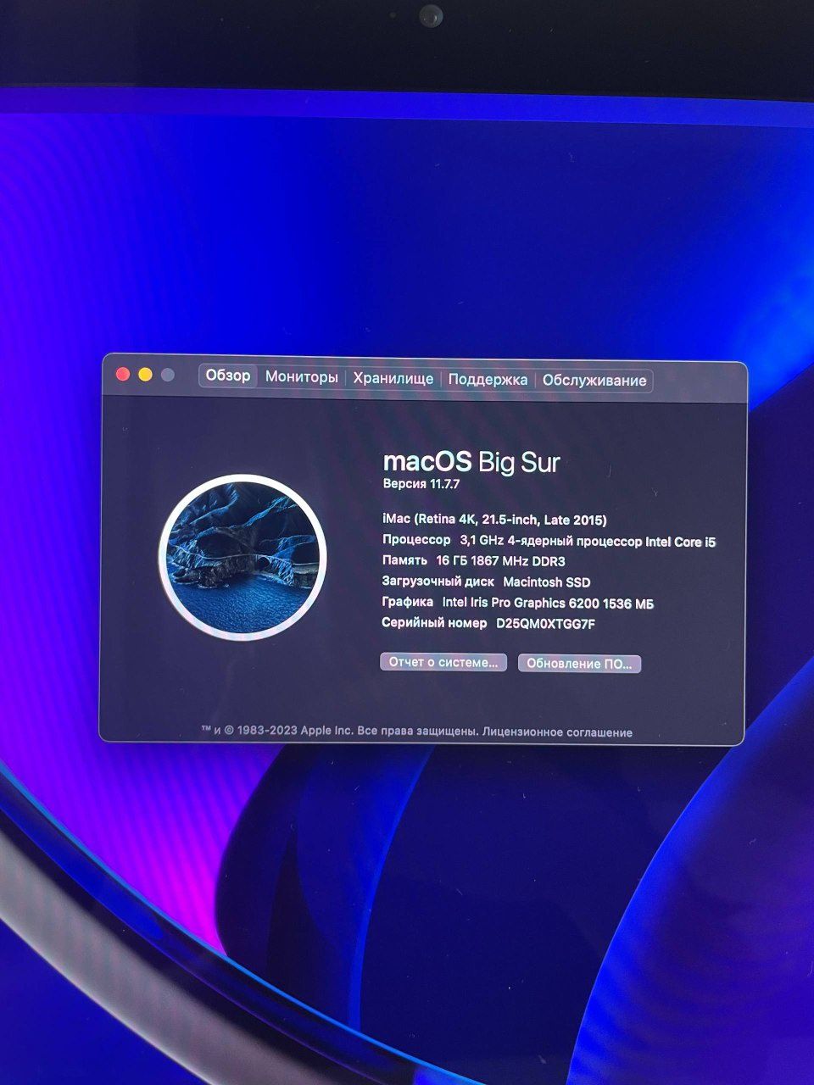The width and height of the screenshot is (814, 1085).
Task: Click the 16 ГБ 1867 MHz DDR3 value
Action: 500,561
